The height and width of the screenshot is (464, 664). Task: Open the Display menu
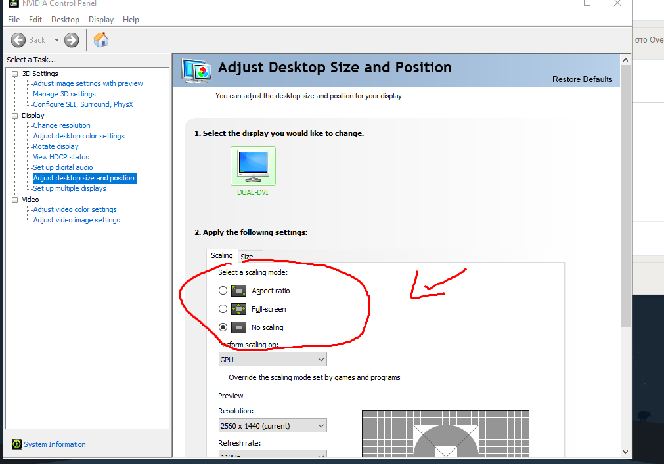pos(101,20)
